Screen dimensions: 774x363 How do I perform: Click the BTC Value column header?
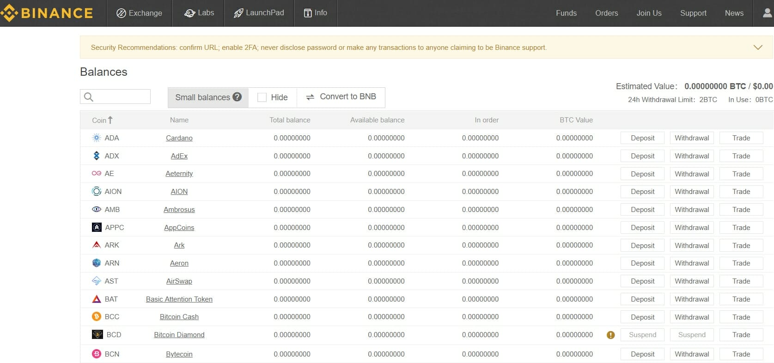[576, 120]
